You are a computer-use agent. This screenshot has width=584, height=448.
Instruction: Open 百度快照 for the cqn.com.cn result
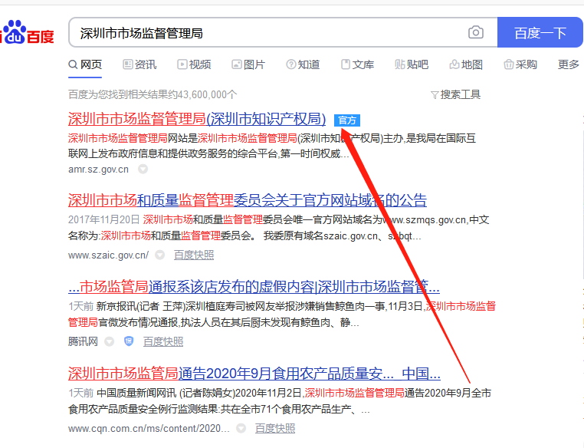tap(274, 428)
